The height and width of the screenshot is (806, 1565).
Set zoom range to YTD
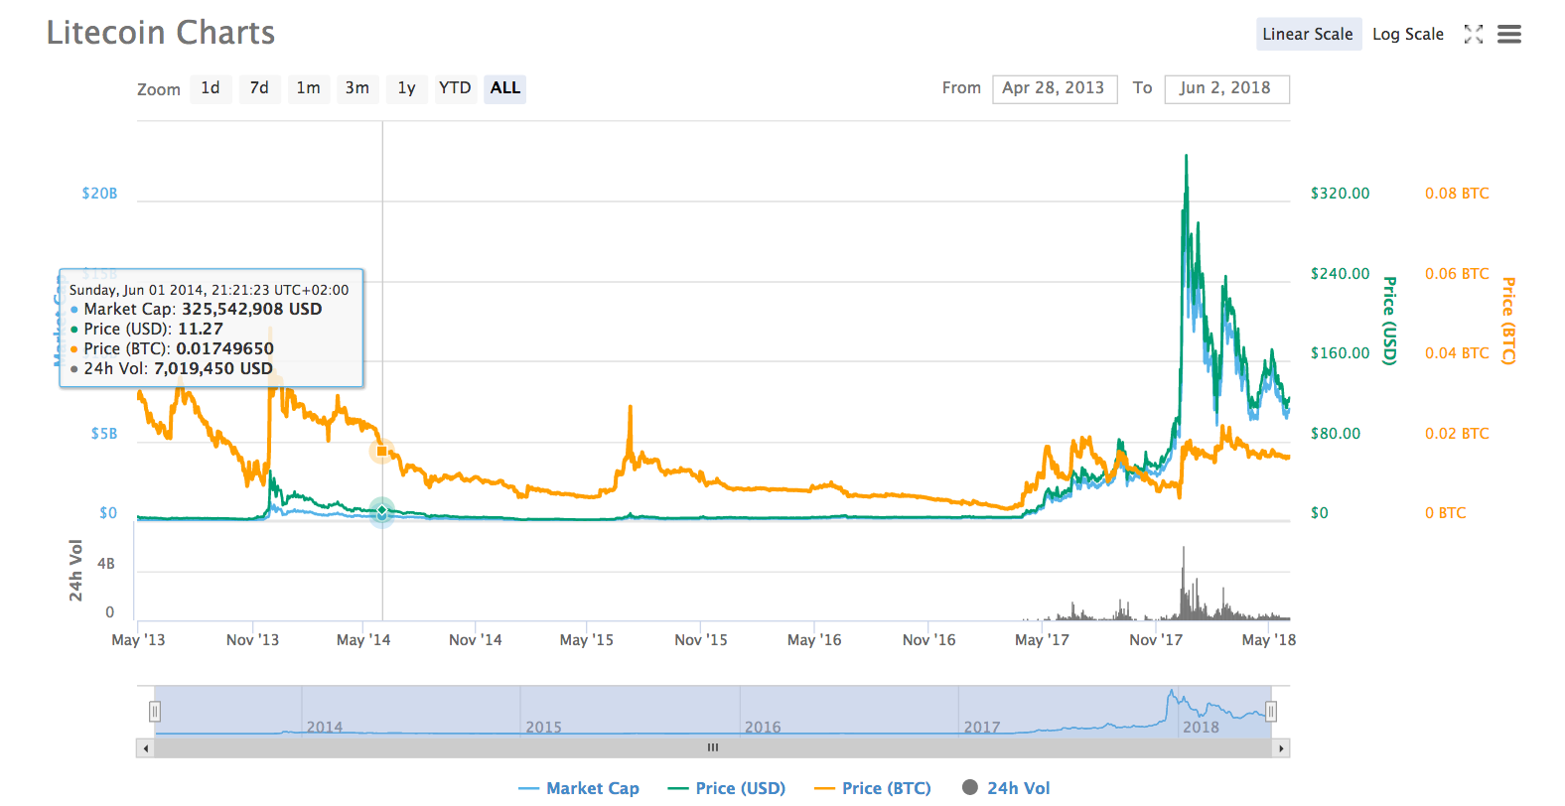click(x=455, y=88)
